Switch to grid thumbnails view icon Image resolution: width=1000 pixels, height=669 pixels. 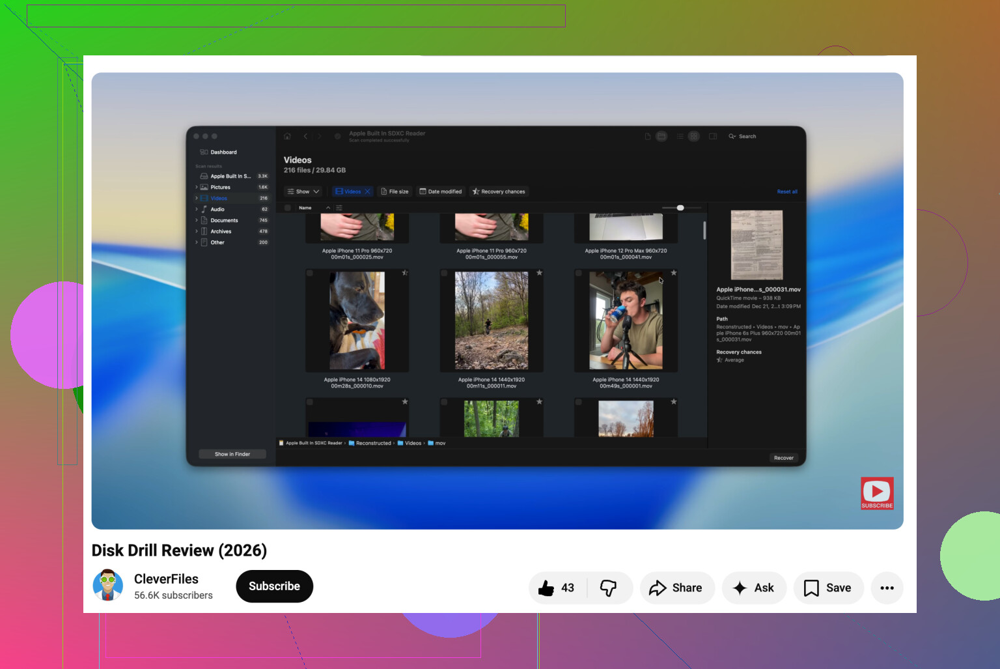point(694,136)
